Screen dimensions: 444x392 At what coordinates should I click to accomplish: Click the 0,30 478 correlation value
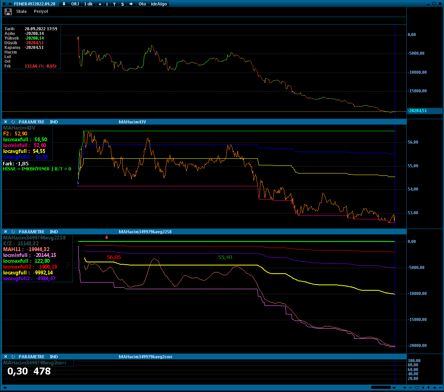point(29,371)
